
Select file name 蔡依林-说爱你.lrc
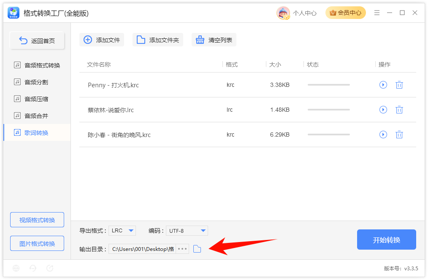tap(111, 110)
